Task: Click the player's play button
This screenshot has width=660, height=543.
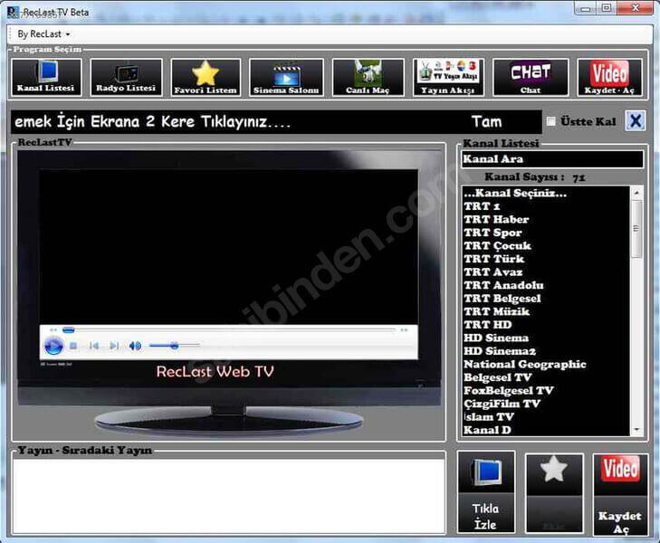Action: [x=53, y=346]
